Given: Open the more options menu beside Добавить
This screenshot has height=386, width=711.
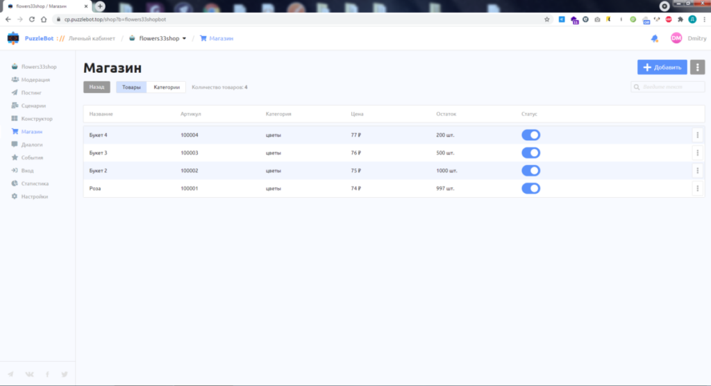Looking at the screenshot, I should pyautogui.click(x=698, y=67).
